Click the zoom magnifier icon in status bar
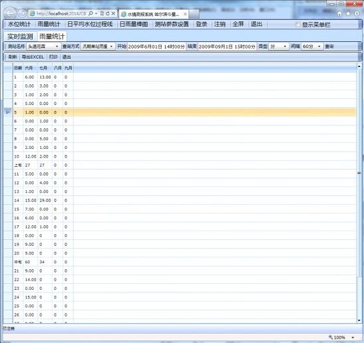The image size is (364, 343). click(331, 337)
